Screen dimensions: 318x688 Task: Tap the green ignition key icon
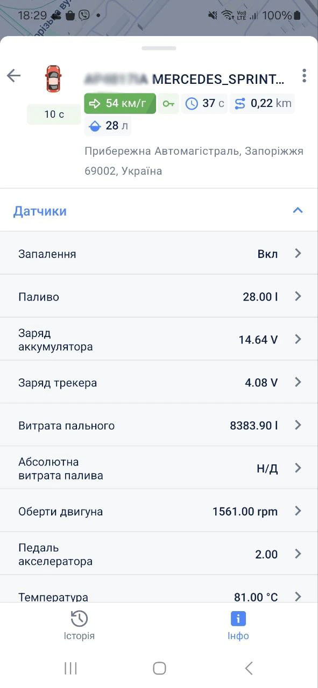click(169, 103)
